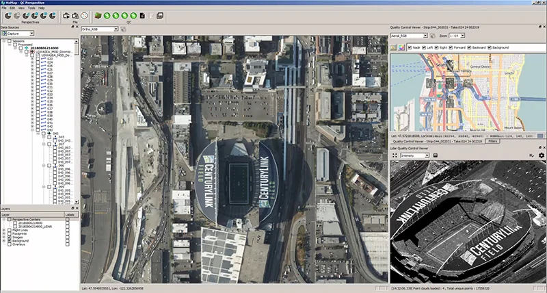Open the gear settings in Lidar viewer
The image size is (547, 293).
(x=542, y=155)
